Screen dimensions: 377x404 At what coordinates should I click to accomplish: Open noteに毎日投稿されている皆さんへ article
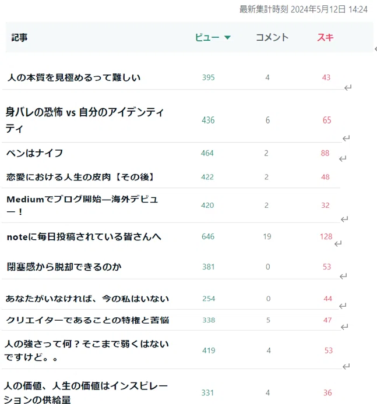click(x=84, y=236)
